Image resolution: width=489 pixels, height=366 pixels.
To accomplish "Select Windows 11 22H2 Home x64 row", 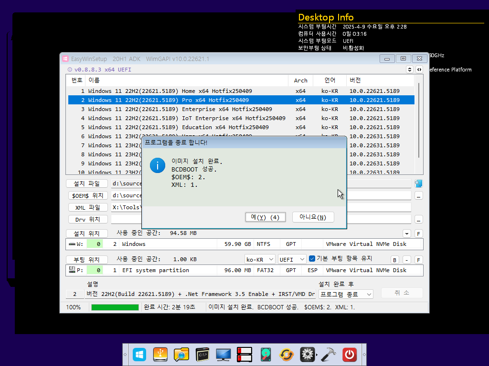I will [241, 91].
